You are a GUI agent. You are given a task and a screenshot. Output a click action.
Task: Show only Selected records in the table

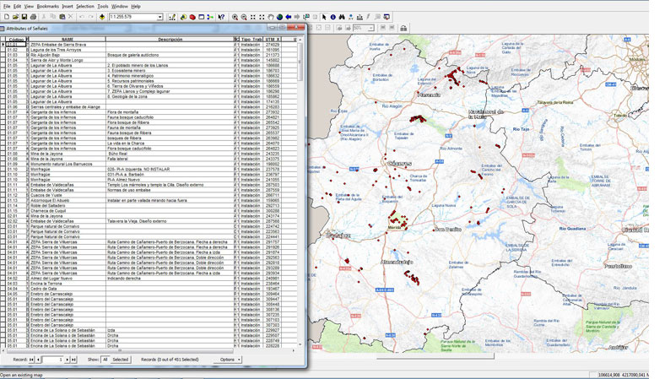[x=121, y=360]
